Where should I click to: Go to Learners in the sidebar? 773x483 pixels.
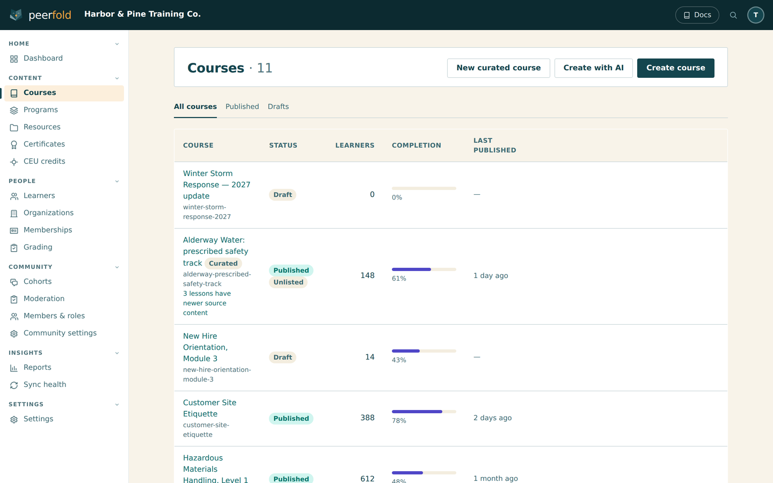tap(64, 196)
